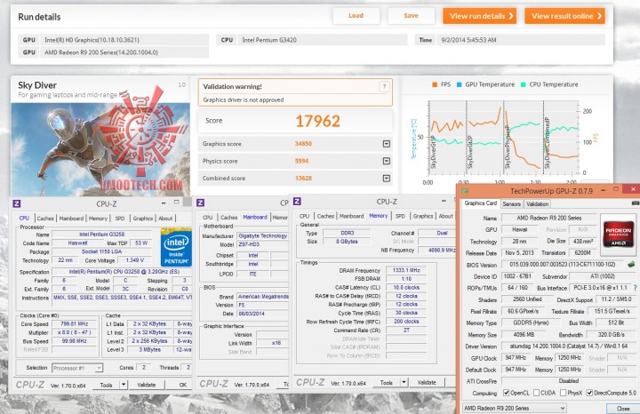Click OK in the CPU-tab CPU-Z window

click(x=182, y=385)
